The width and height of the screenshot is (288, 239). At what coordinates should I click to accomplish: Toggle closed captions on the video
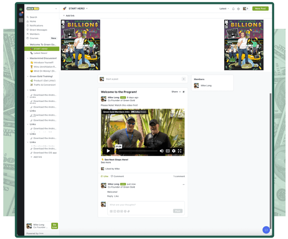(x=168, y=151)
